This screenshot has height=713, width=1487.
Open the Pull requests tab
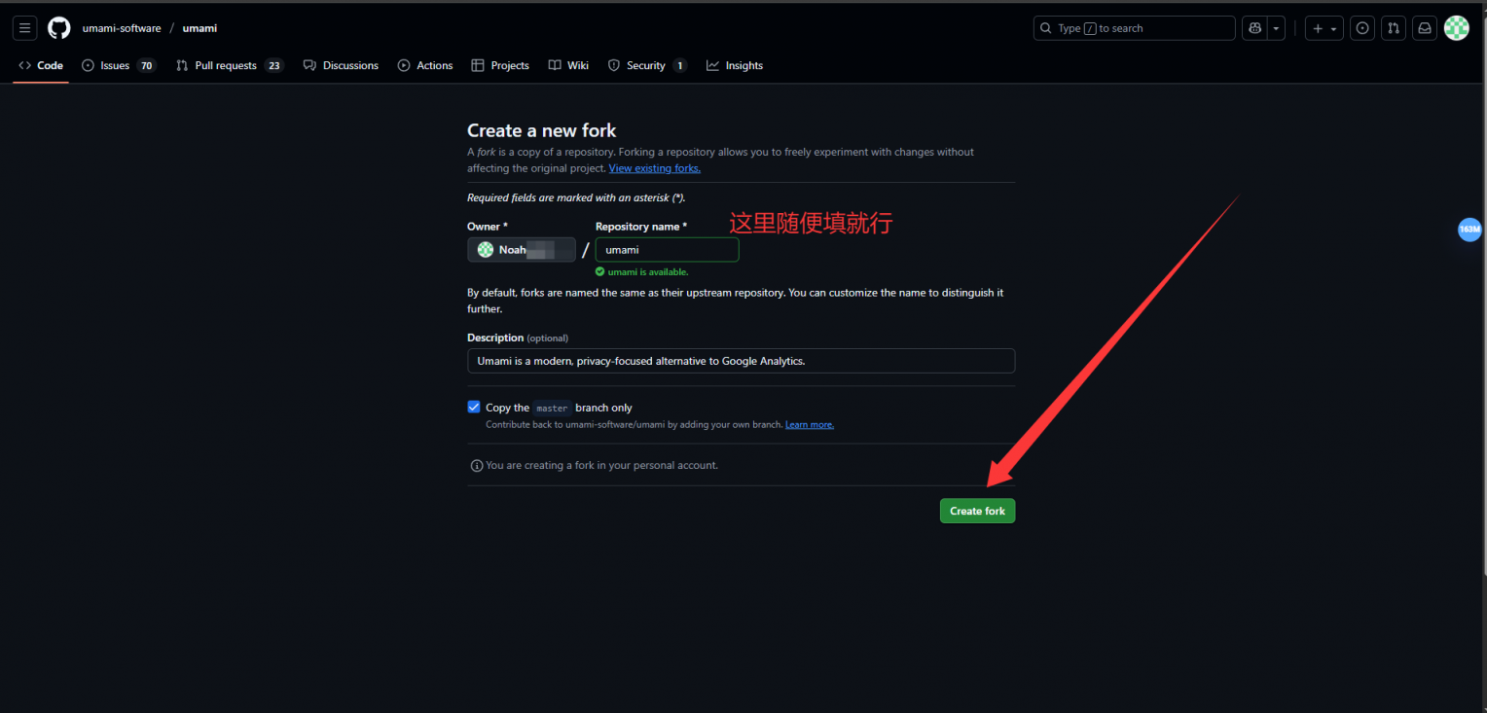click(x=230, y=65)
